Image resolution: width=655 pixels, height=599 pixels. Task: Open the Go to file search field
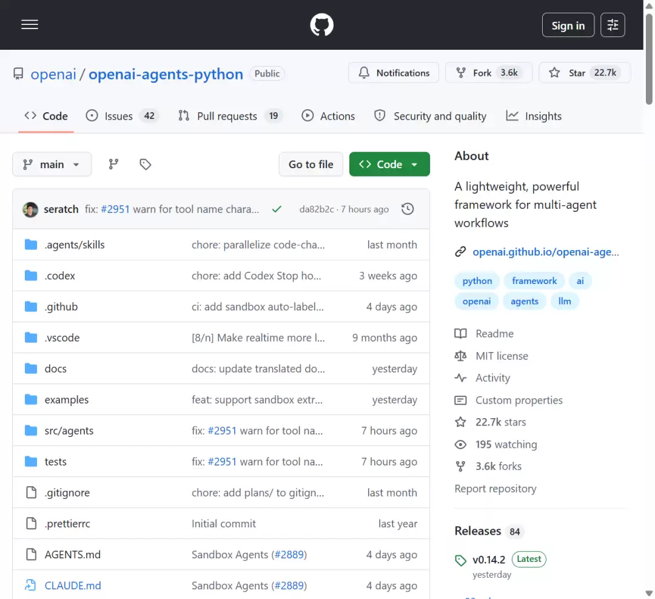[311, 164]
